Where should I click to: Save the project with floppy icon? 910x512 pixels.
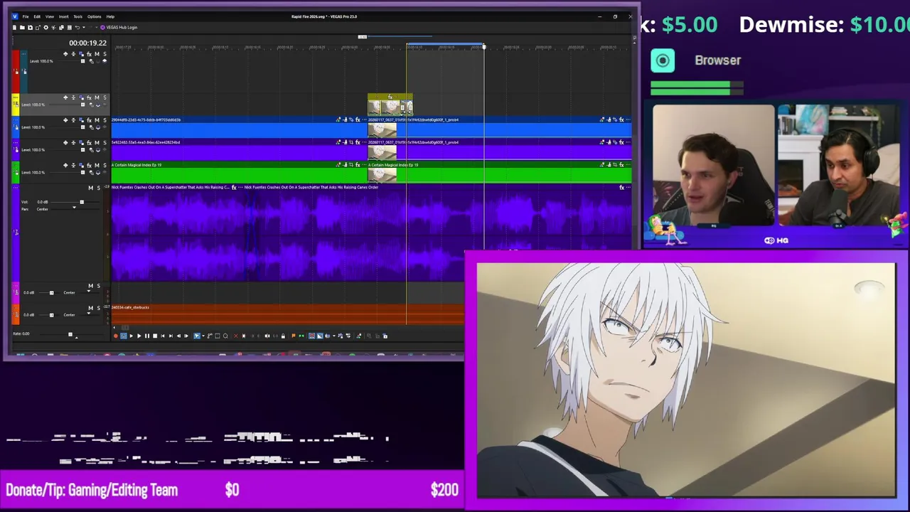[30, 28]
